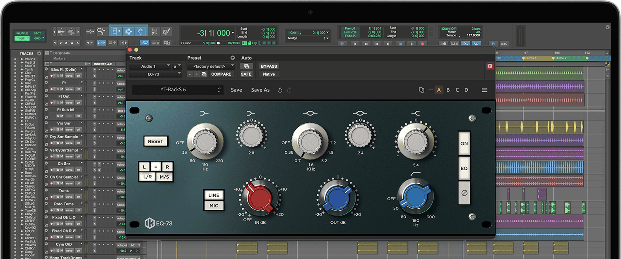
Task: Click the plugin undo arrow icon
Action: 280,90
